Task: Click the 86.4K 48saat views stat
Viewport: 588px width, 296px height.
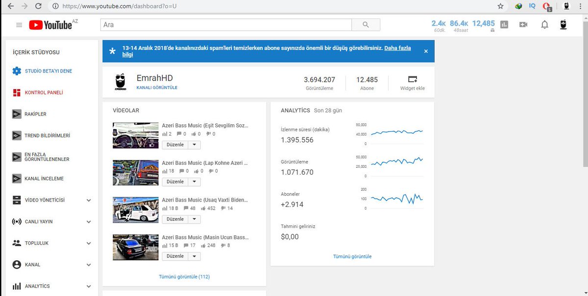Action: pos(459,25)
